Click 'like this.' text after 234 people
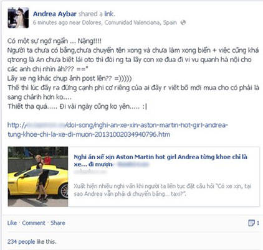This screenshot has height=250, width=263. pos(46,241)
